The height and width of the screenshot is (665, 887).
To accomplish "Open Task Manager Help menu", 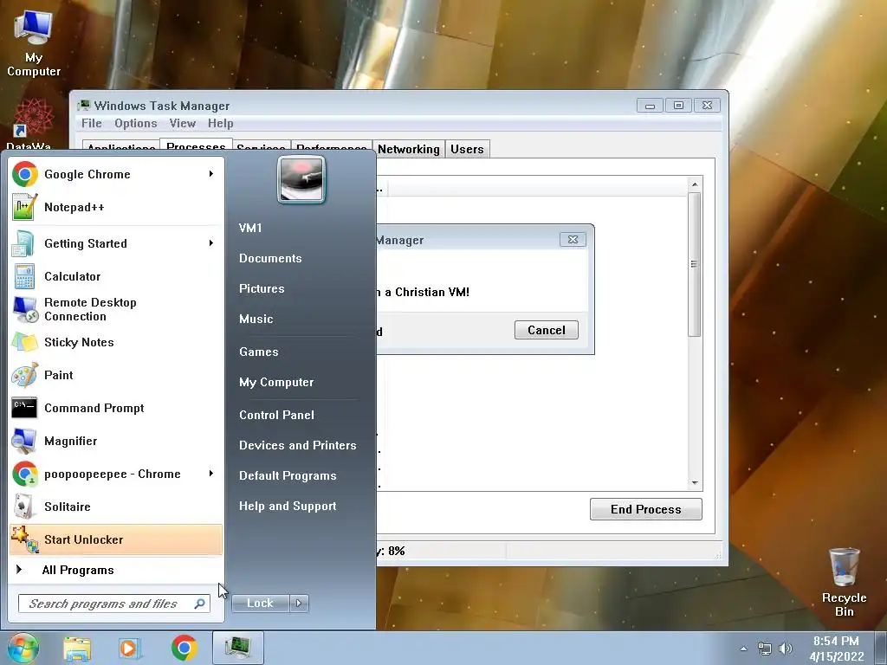I will coord(221,123).
